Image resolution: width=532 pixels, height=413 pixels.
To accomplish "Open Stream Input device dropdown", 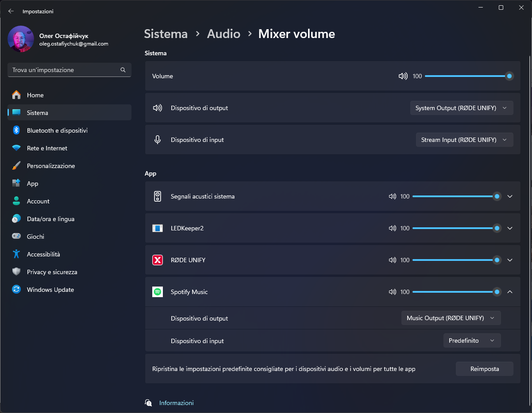I will click(464, 140).
